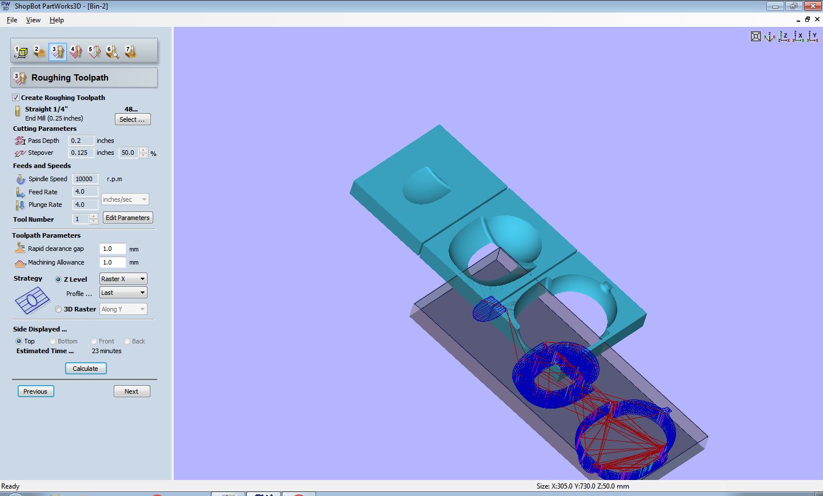Decrease the stepover percentage with down arrow
Viewport: 823px width, 496px height.
tap(143, 155)
